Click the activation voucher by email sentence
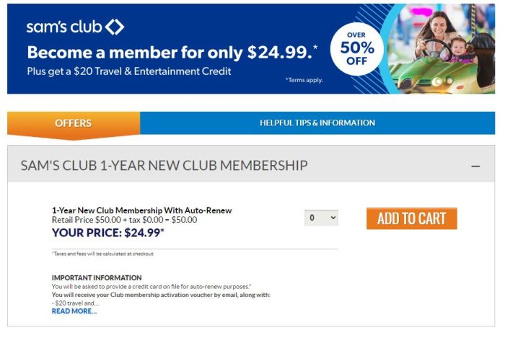The image size is (505, 338). tap(161, 295)
